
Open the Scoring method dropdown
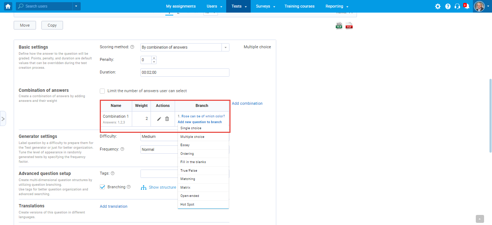coord(225,47)
